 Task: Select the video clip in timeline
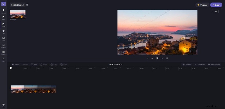point(33,89)
